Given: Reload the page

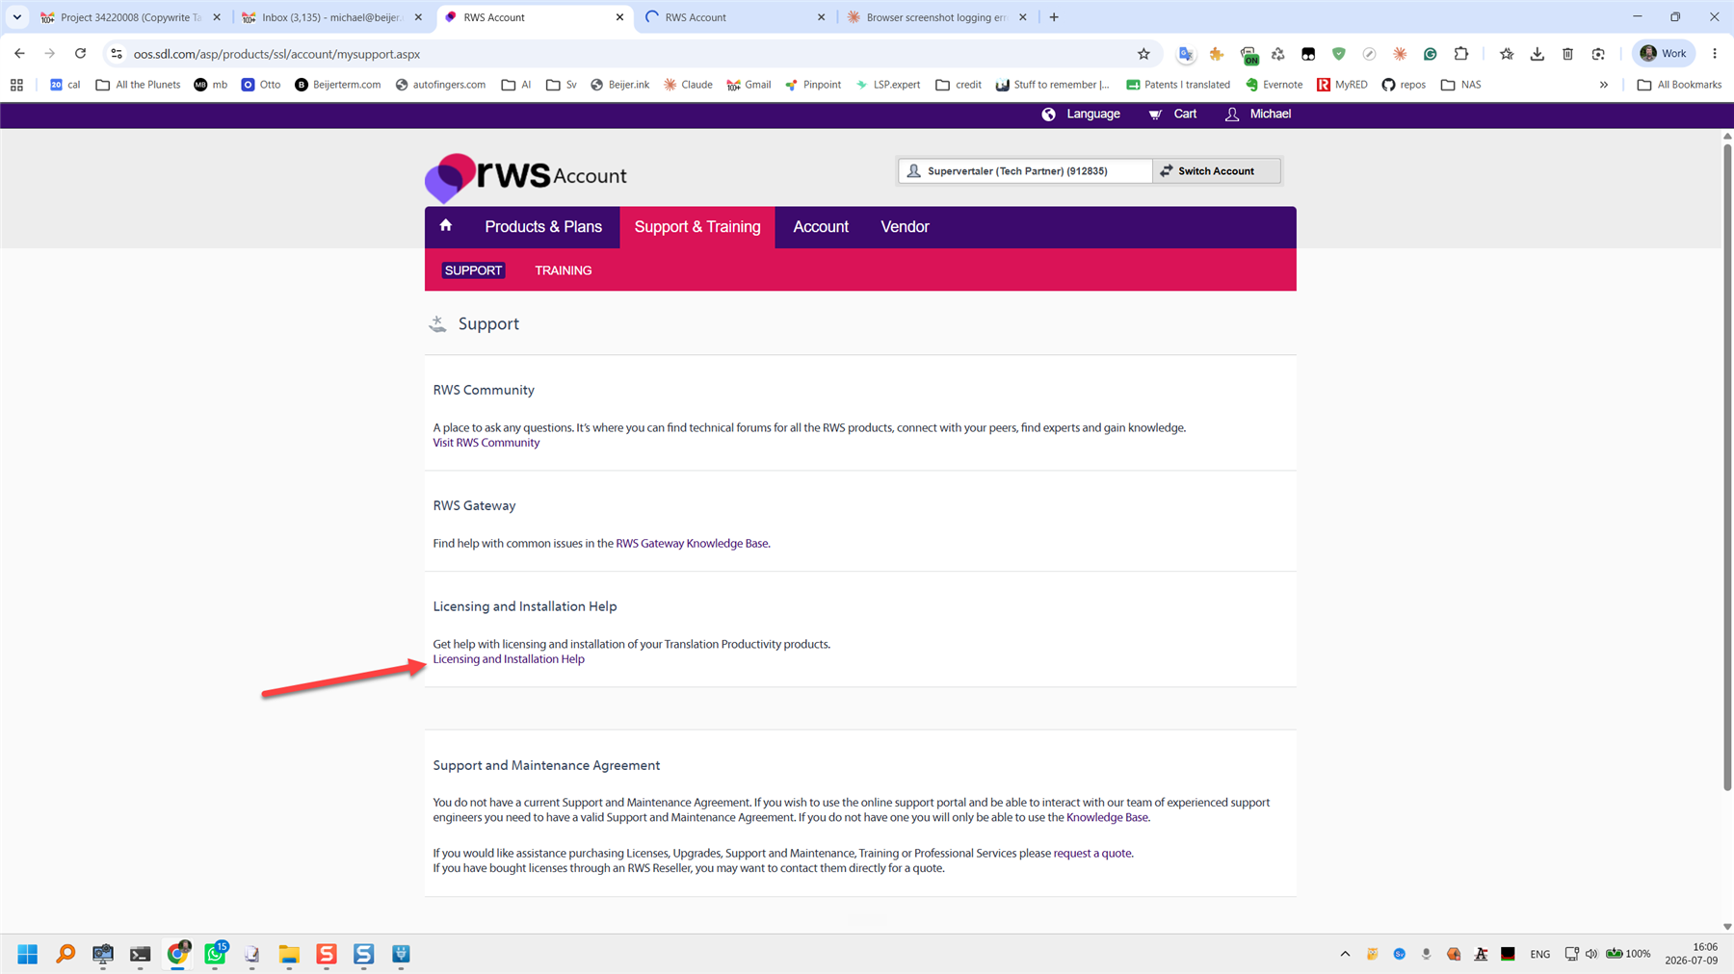Looking at the screenshot, I should [x=81, y=54].
